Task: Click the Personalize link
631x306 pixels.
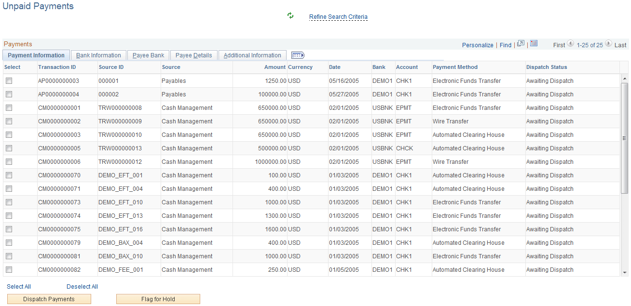Action: pyautogui.click(x=477, y=45)
